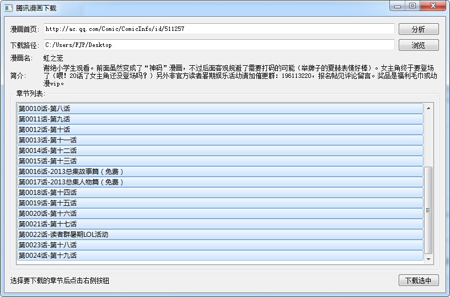Focus the 漫画首页 URL input field
This screenshot has height=297, width=450.
(219, 29)
